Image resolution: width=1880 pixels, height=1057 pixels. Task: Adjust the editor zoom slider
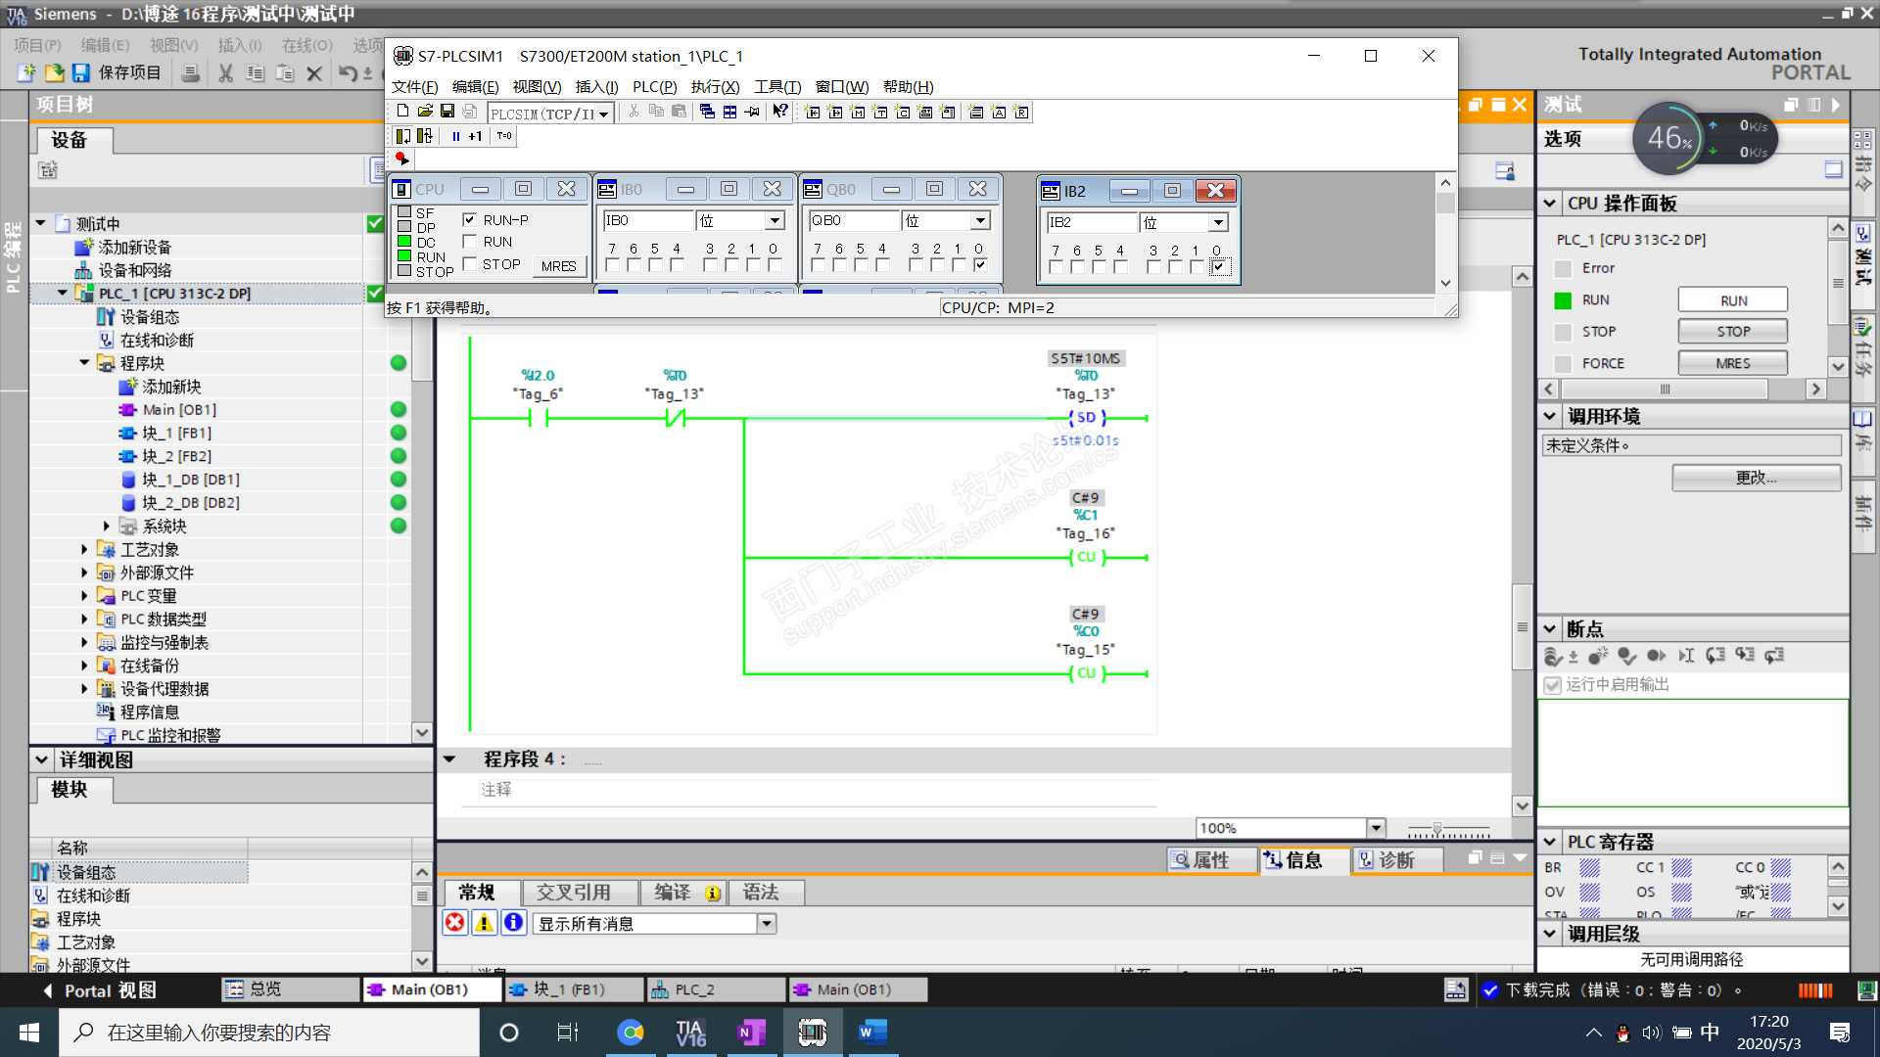1437,829
